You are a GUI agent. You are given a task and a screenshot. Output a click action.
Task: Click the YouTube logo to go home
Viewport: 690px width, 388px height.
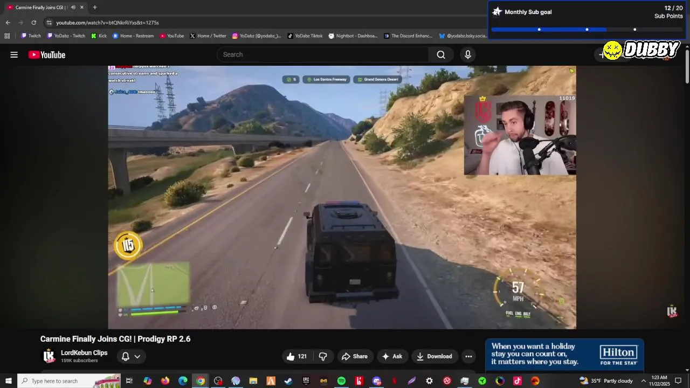47,54
